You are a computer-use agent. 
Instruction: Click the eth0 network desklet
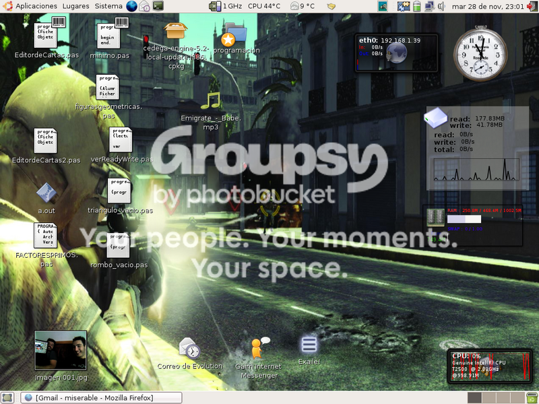(396, 53)
